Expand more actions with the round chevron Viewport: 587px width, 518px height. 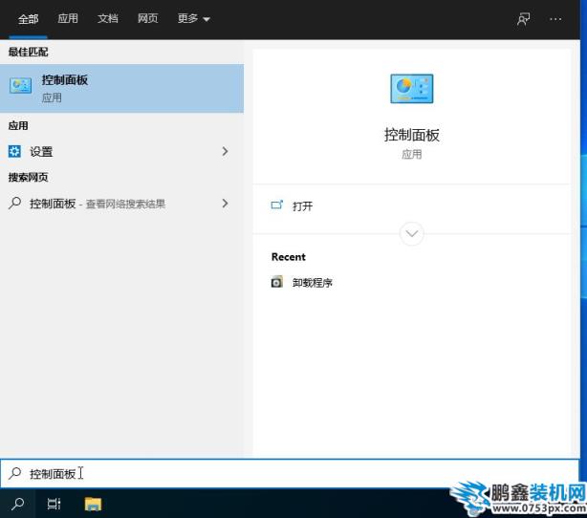pyautogui.click(x=412, y=233)
